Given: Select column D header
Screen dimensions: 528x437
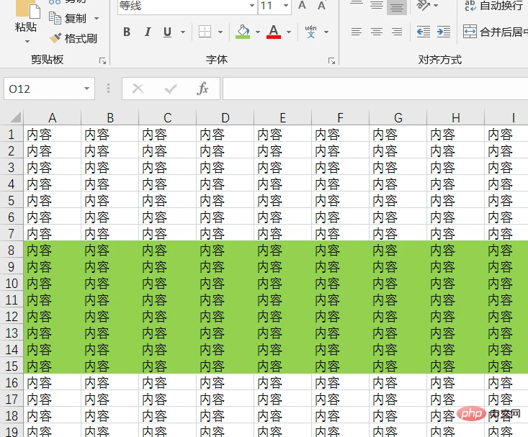Looking at the screenshot, I should click(225, 118).
